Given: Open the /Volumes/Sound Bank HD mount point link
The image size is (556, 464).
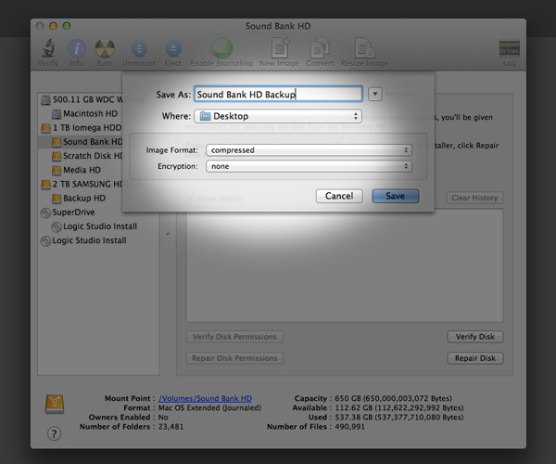Looking at the screenshot, I should click(x=205, y=398).
